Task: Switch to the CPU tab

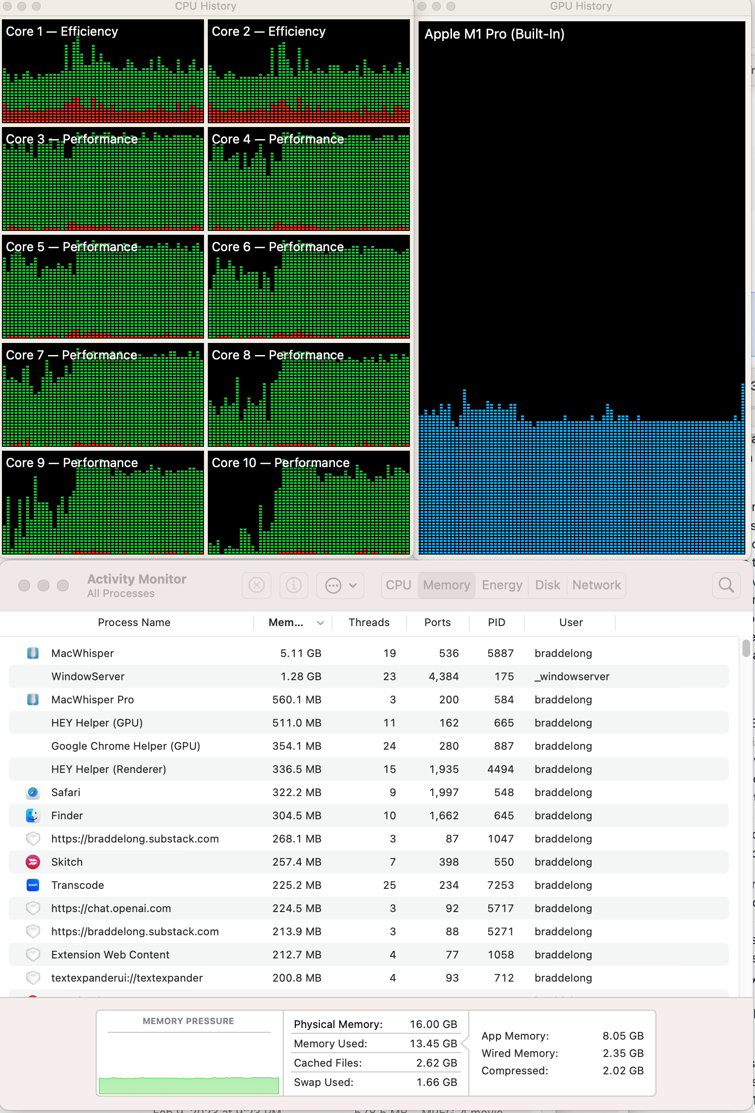Action: pyautogui.click(x=399, y=585)
